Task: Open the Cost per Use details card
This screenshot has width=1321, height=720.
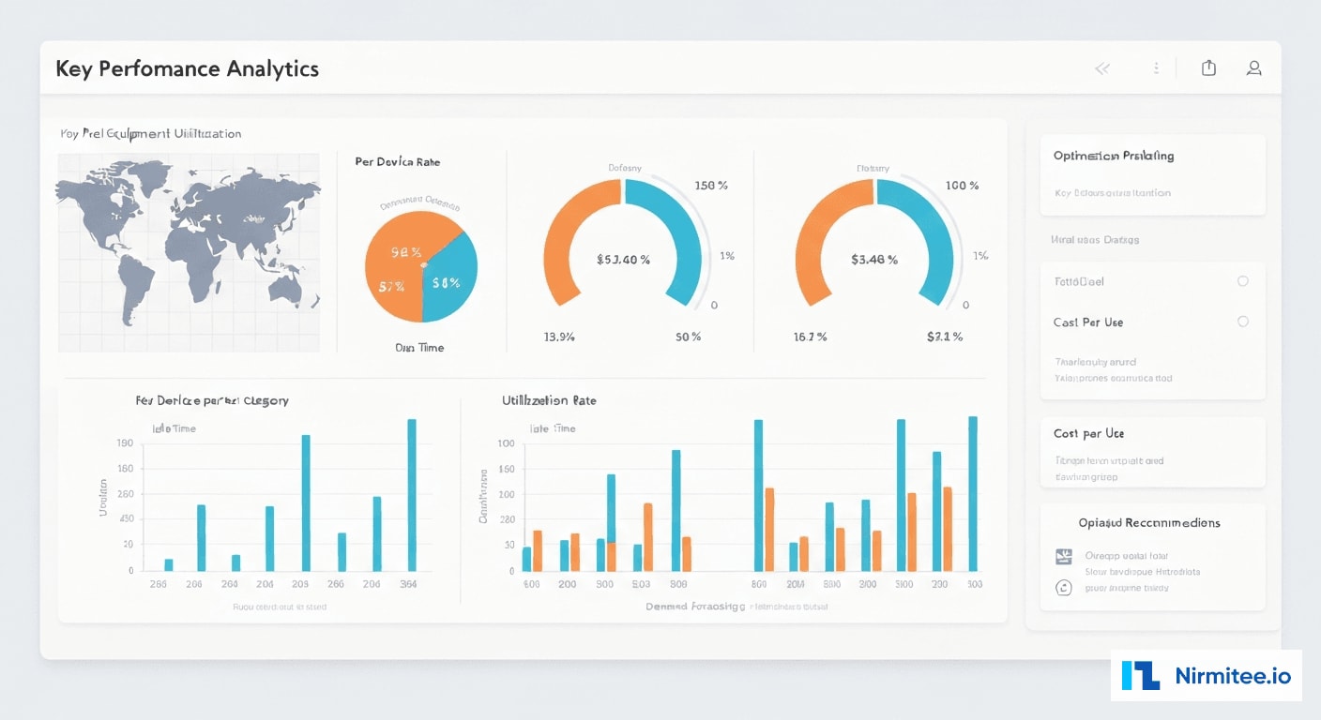Action: tap(1152, 452)
